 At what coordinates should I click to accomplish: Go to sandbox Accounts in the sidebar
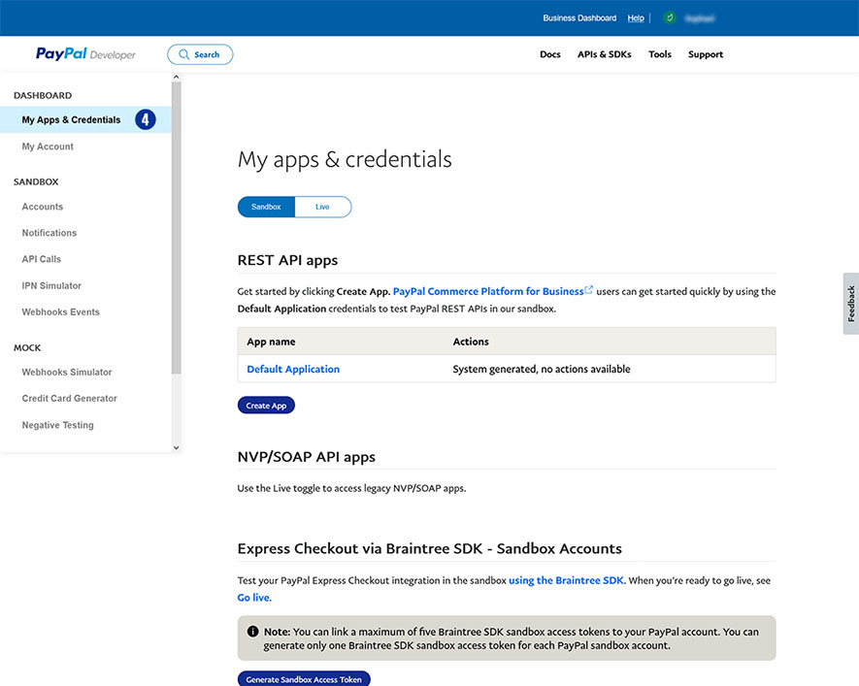(43, 207)
